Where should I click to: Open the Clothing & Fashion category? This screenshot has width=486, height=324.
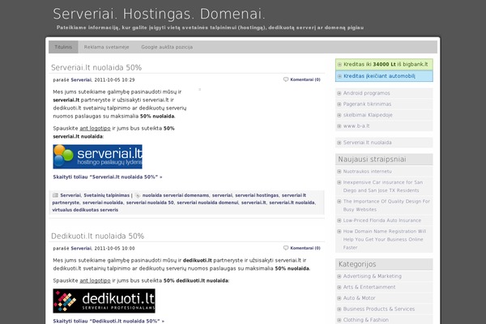click(x=366, y=320)
